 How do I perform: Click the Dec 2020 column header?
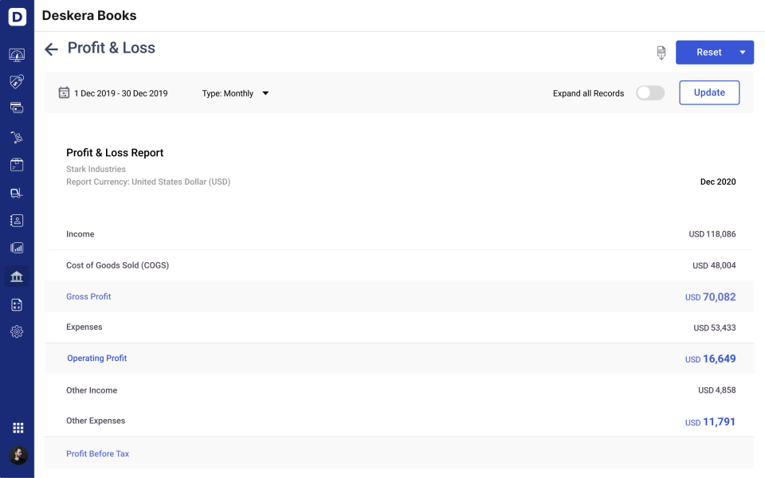[x=718, y=182]
